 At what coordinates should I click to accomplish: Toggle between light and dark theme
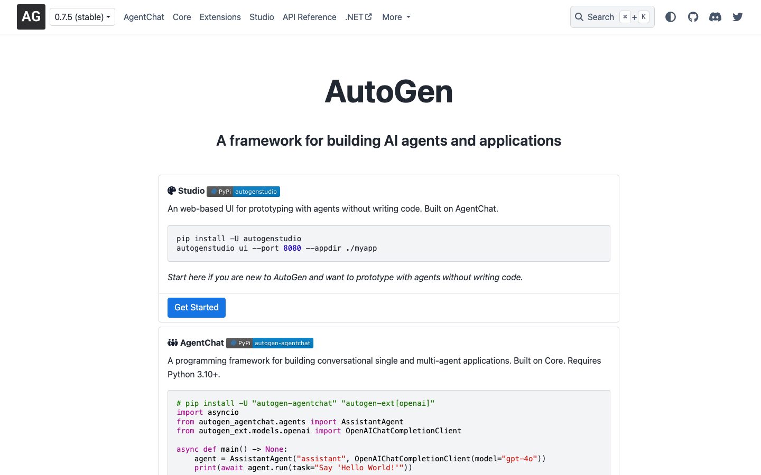coord(671,17)
